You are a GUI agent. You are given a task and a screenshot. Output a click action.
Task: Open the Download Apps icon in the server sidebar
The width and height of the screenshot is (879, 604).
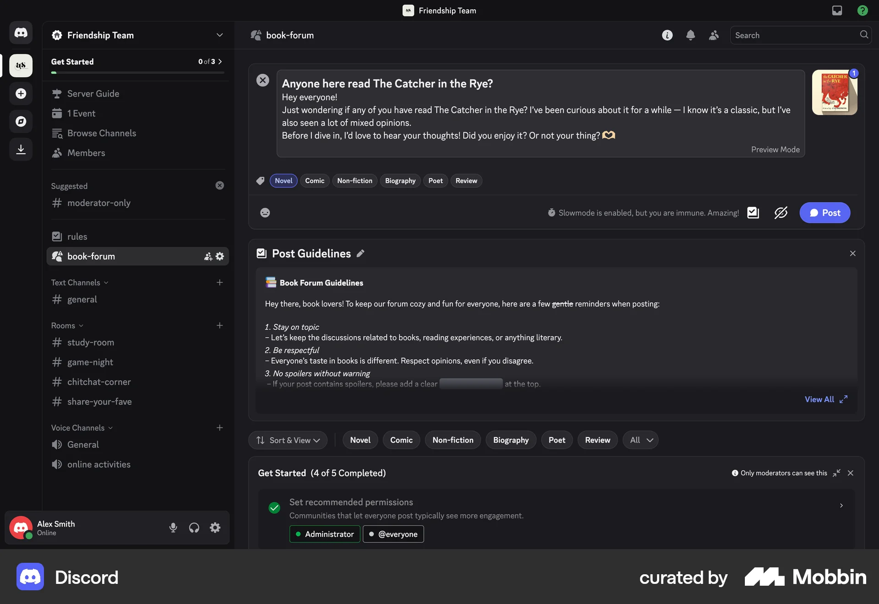[21, 149]
